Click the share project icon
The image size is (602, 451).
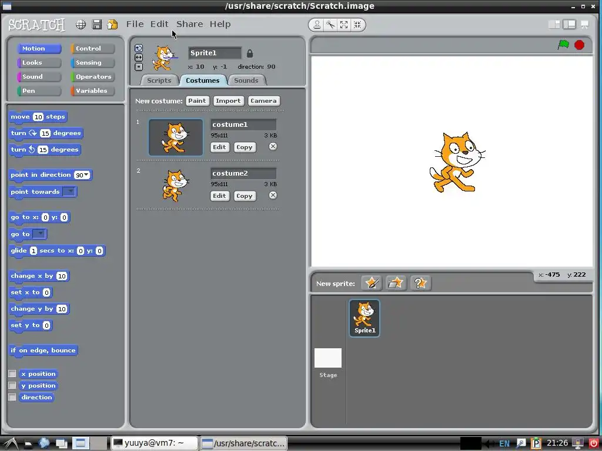(112, 25)
